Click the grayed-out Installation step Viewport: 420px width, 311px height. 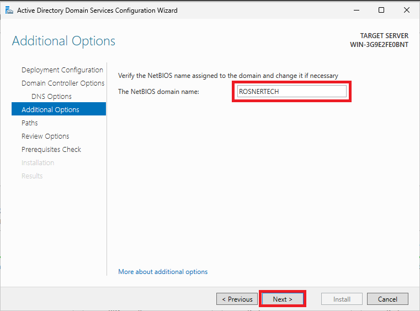point(38,163)
